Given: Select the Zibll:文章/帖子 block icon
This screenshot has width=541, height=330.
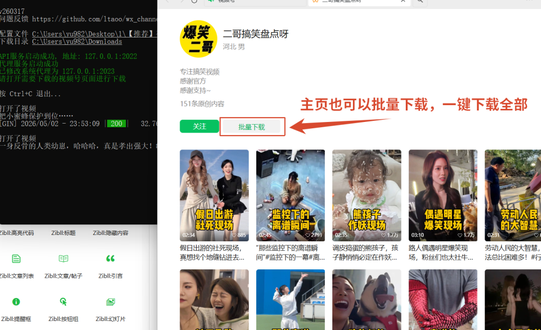Looking at the screenshot, I should pos(63,259).
